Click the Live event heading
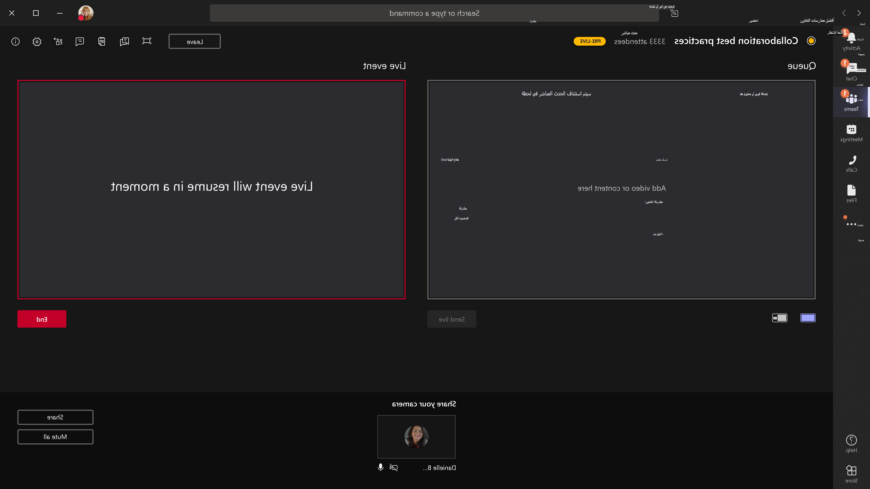Viewport: 870px width, 489px height. pos(384,66)
